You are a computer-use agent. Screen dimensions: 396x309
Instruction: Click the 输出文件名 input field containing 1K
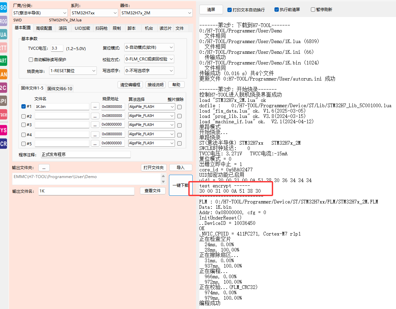(x=86, y=191)
